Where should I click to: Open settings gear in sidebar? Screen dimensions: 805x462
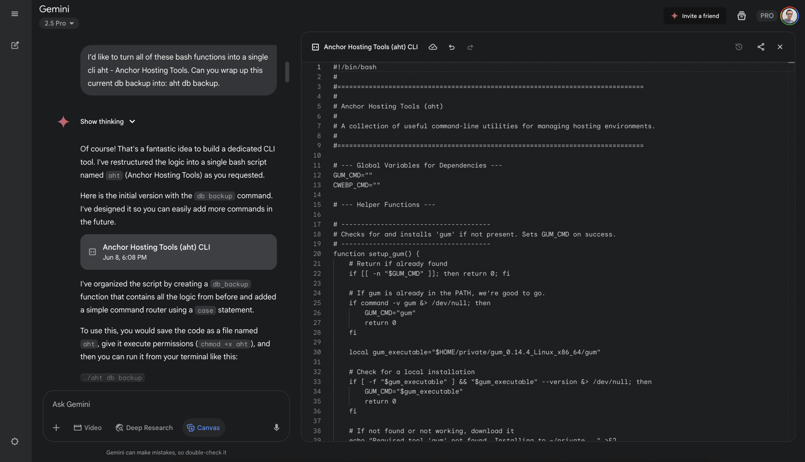(x=14, y=441)
